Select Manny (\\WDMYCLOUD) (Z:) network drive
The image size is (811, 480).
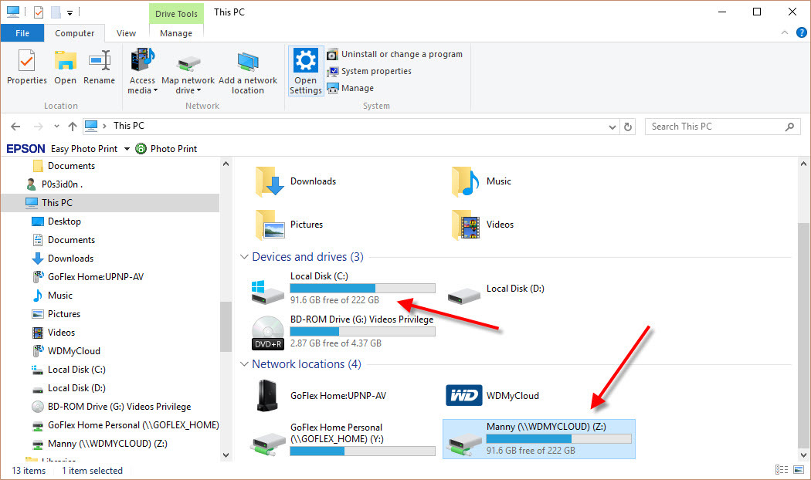539,438
